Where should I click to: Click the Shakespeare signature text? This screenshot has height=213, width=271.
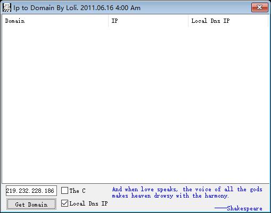click(244, 208)
